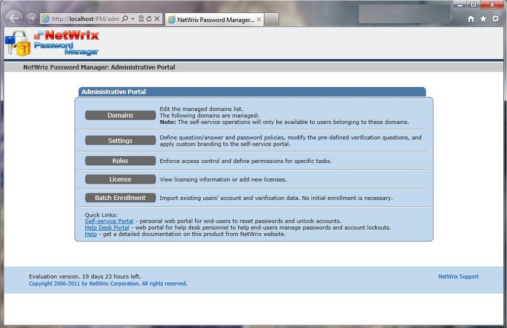Open Favorites star icon

point(483,19)
